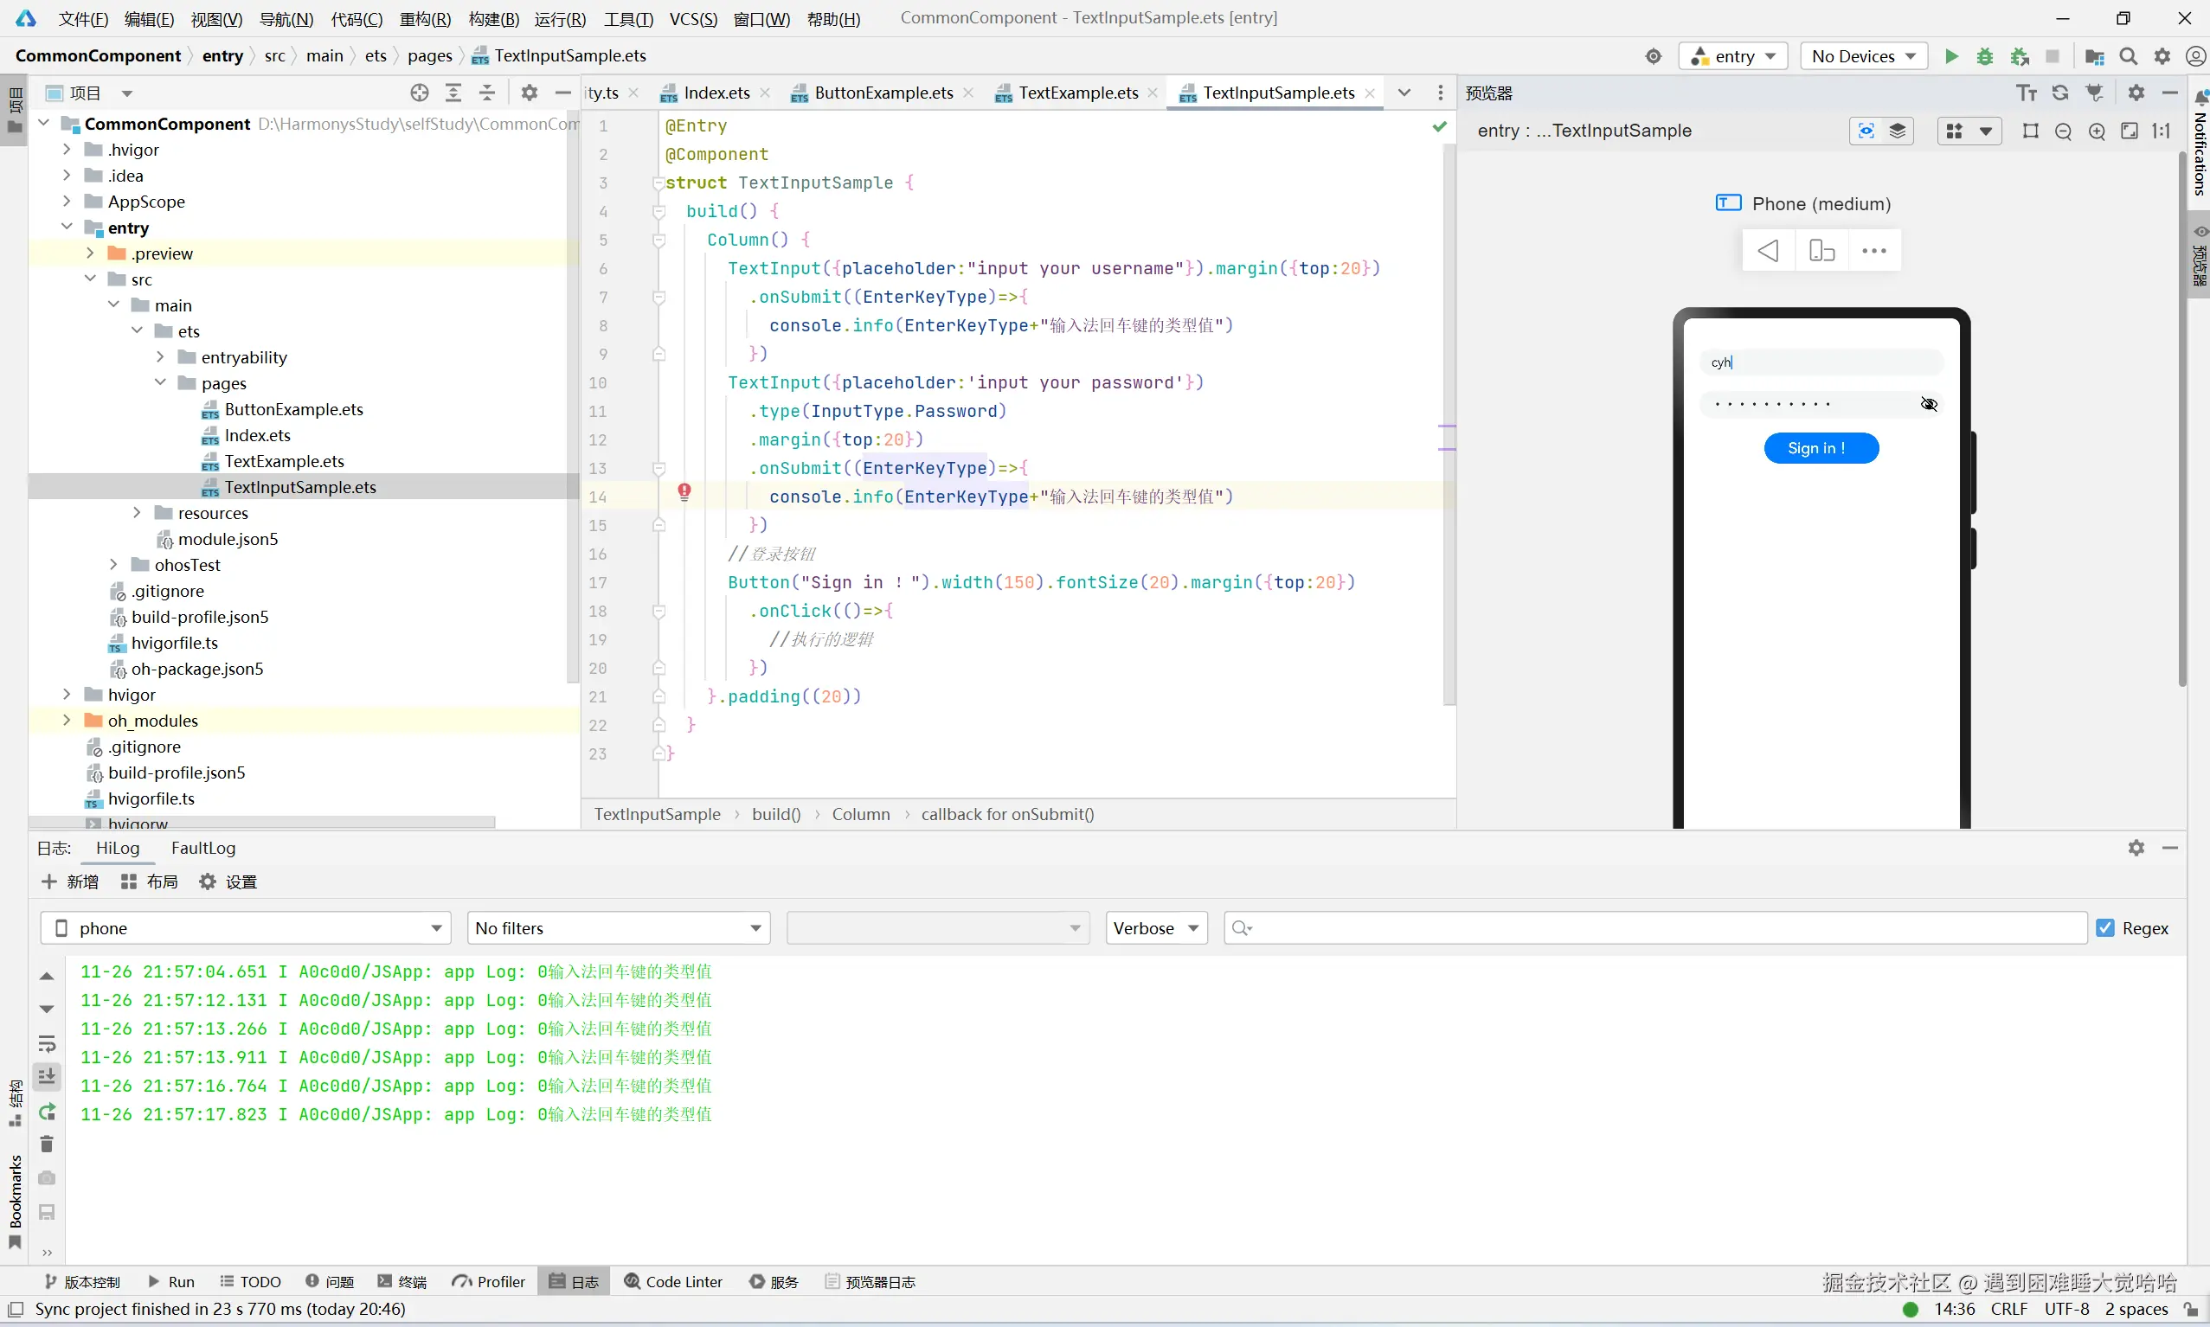This screenshot has height=1327, width=2210.
Task: Open the No Devices dropdown
Action: 1863,56
